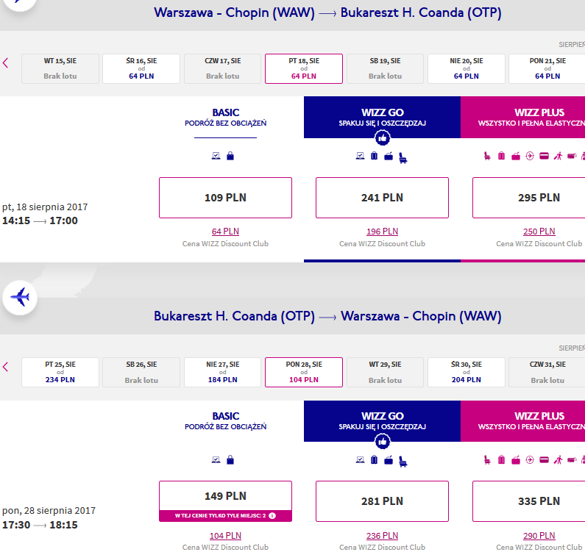Click 'Warszawa - Chopin (WAW)' outbound route title

click(234, 12)
